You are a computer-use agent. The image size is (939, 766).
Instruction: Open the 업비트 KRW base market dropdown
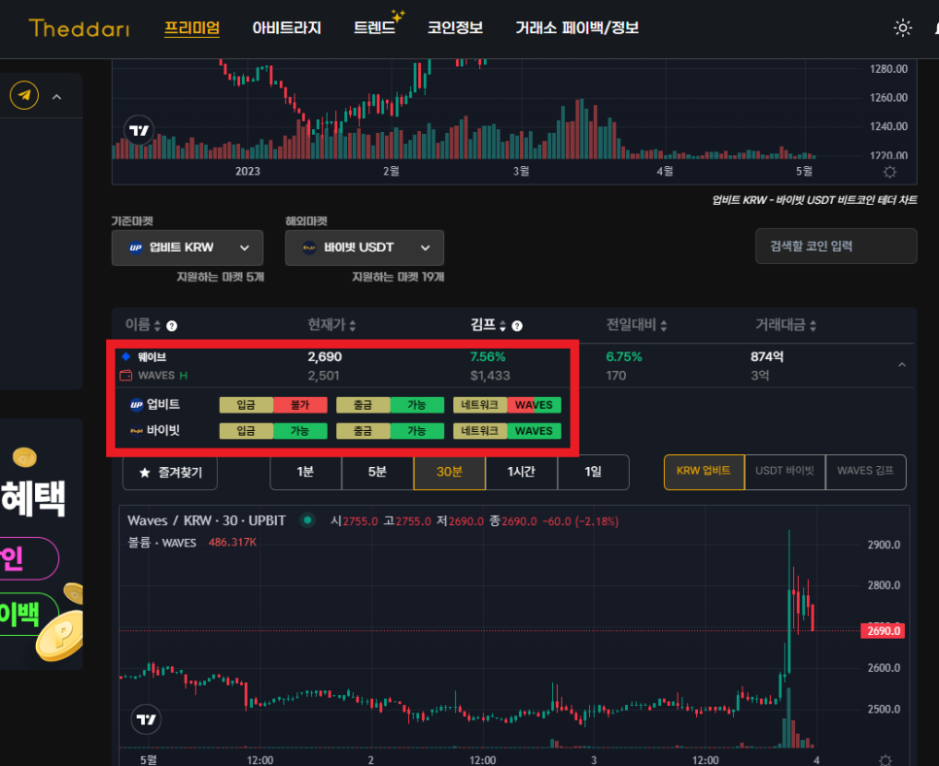click(188, 248)
